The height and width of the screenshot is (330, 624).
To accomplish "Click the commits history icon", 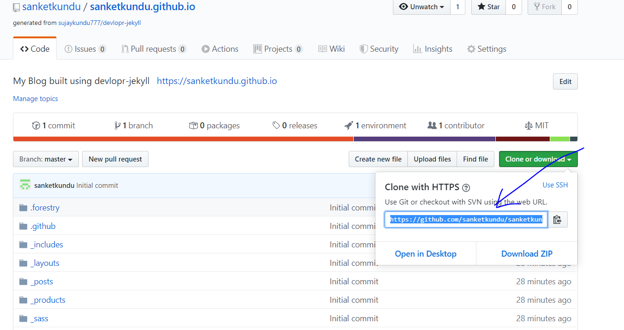I will point(36,125).
